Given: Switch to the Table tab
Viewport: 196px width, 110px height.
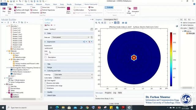Looking at the screenshot, I should click(x=120, y=93).
